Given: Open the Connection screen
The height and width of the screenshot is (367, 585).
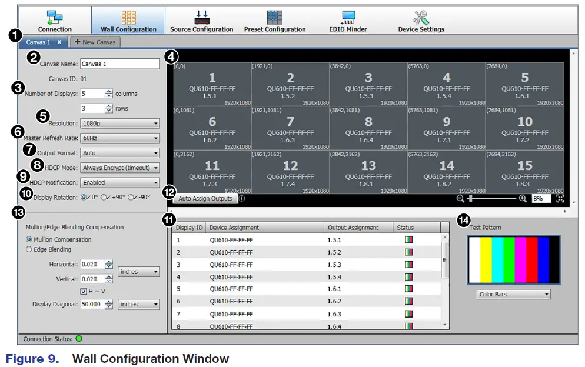Looking at the screenshot, I should (55, 19).
